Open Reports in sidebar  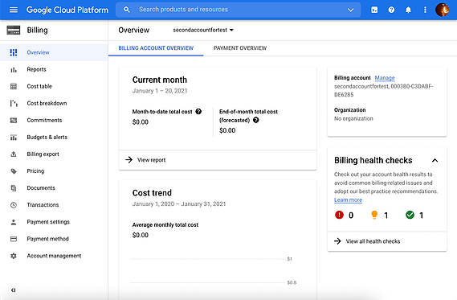(54, 69)
